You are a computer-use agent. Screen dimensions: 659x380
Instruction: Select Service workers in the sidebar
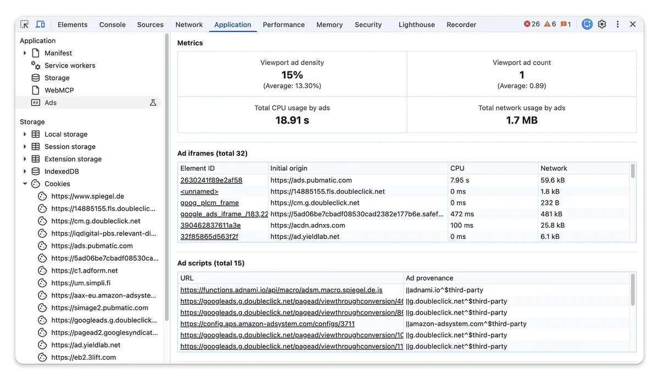pyautogui.click(x=70, y=65)
